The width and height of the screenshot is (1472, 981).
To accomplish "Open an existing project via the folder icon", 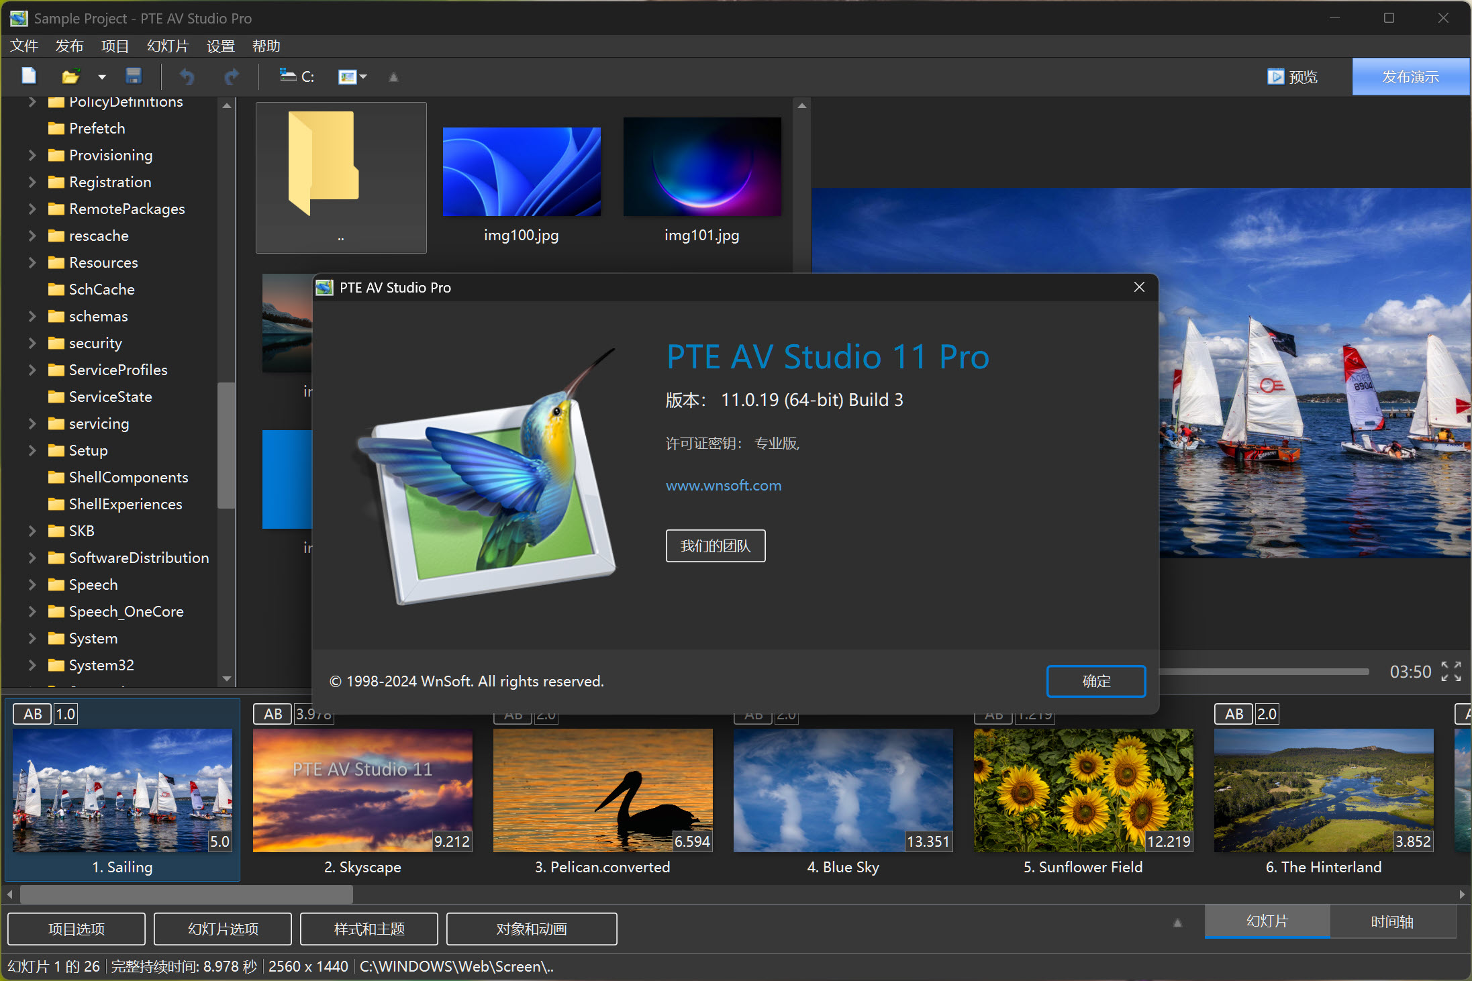I will tap(70, 76).
